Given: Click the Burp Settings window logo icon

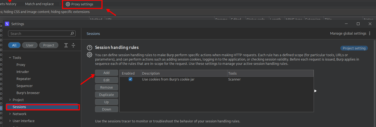Looking at the screenshot, I should tap(7, 24).
